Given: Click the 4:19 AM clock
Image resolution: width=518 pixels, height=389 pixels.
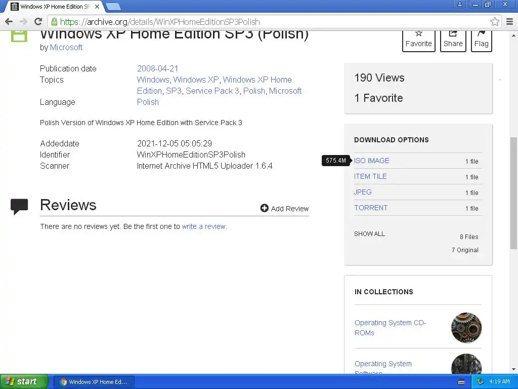Looking at the screenshot, I should click(499, 382).
